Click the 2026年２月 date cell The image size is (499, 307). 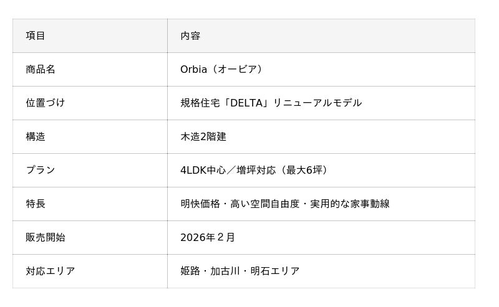tap(208, 237)
